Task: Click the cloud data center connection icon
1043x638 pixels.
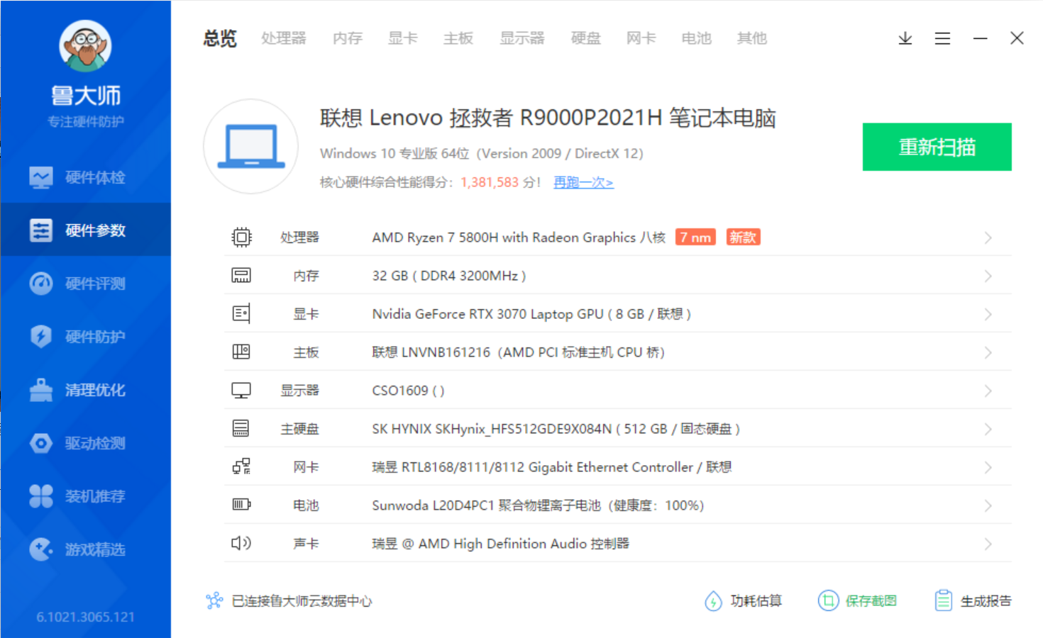Action: click(214, 601)
